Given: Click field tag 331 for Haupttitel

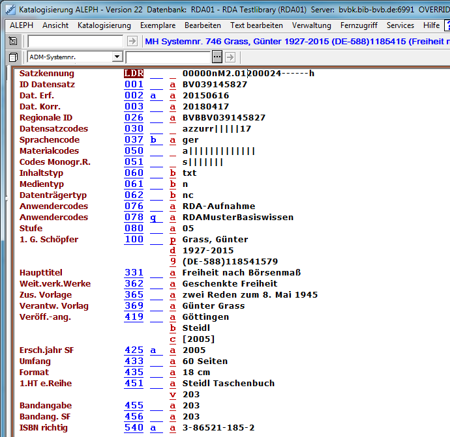Looking at the screenshot, I should click(134, 272).
